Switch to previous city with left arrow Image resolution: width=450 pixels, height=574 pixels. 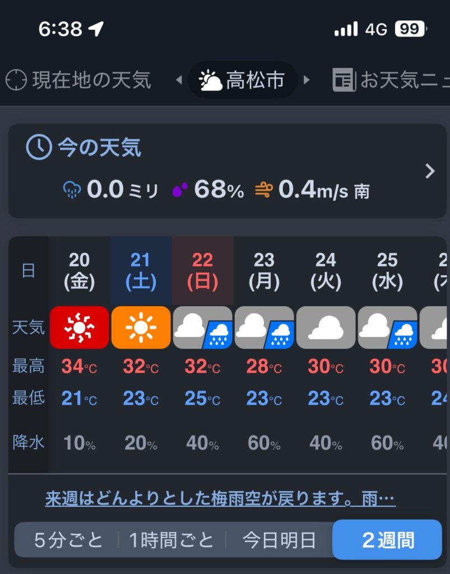coord(179,80)
